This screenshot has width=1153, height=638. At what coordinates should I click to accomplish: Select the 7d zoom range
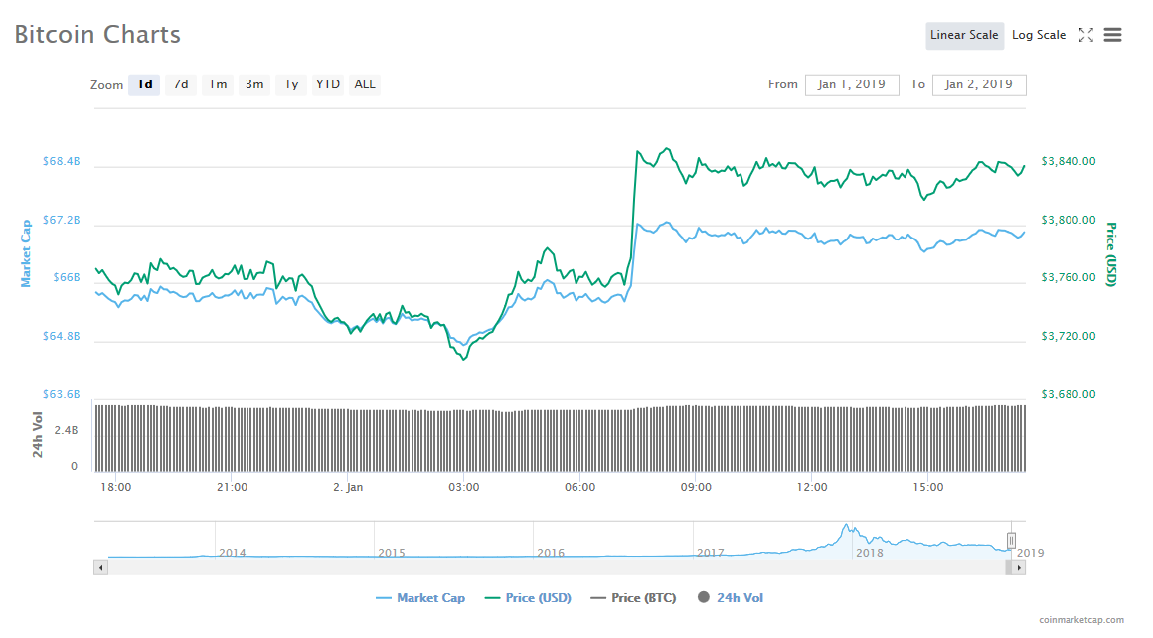181,84
